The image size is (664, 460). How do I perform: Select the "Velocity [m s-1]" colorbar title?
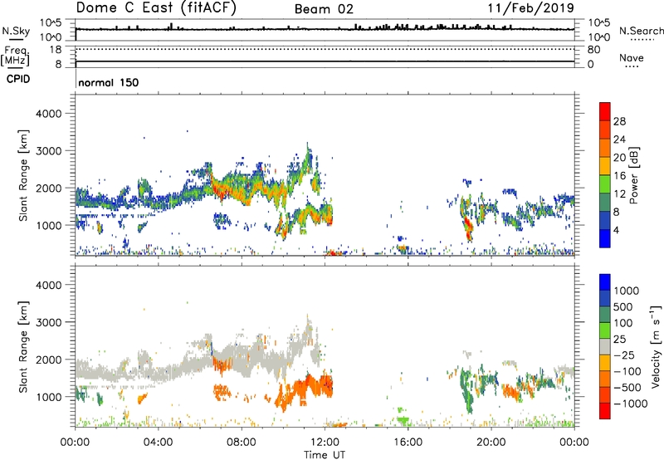pos(656,346)
